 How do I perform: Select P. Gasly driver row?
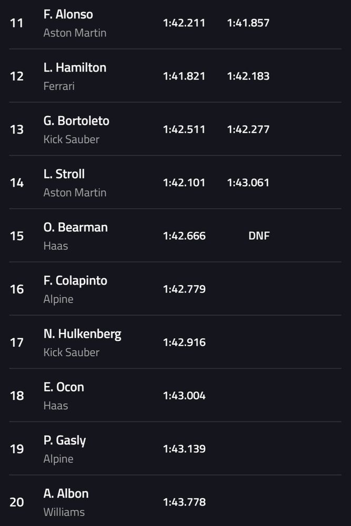[x=65, y=440]
